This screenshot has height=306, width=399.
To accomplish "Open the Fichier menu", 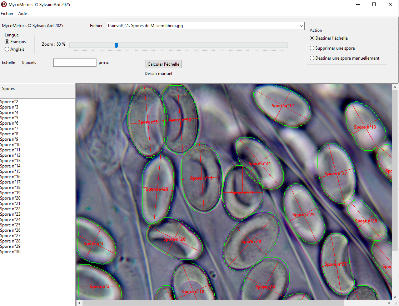I will click(x=7, y=14).
